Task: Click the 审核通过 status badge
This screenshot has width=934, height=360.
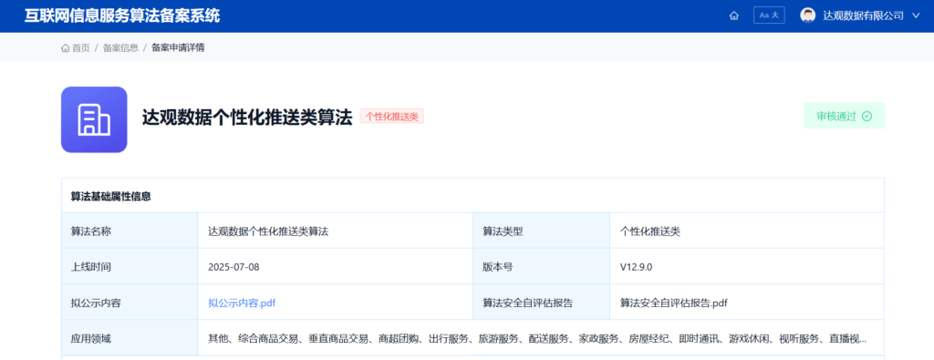Action: tap(844, 116)
